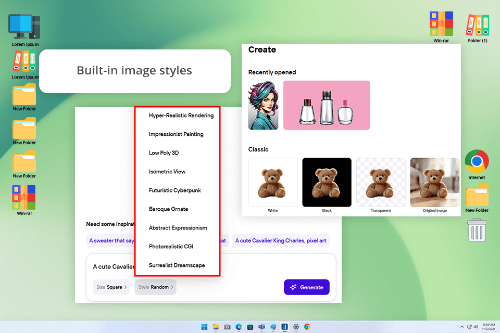The width and height of the screenshot is (500, 333).
Task: Select the White background teddy bear
Action: 272,183
